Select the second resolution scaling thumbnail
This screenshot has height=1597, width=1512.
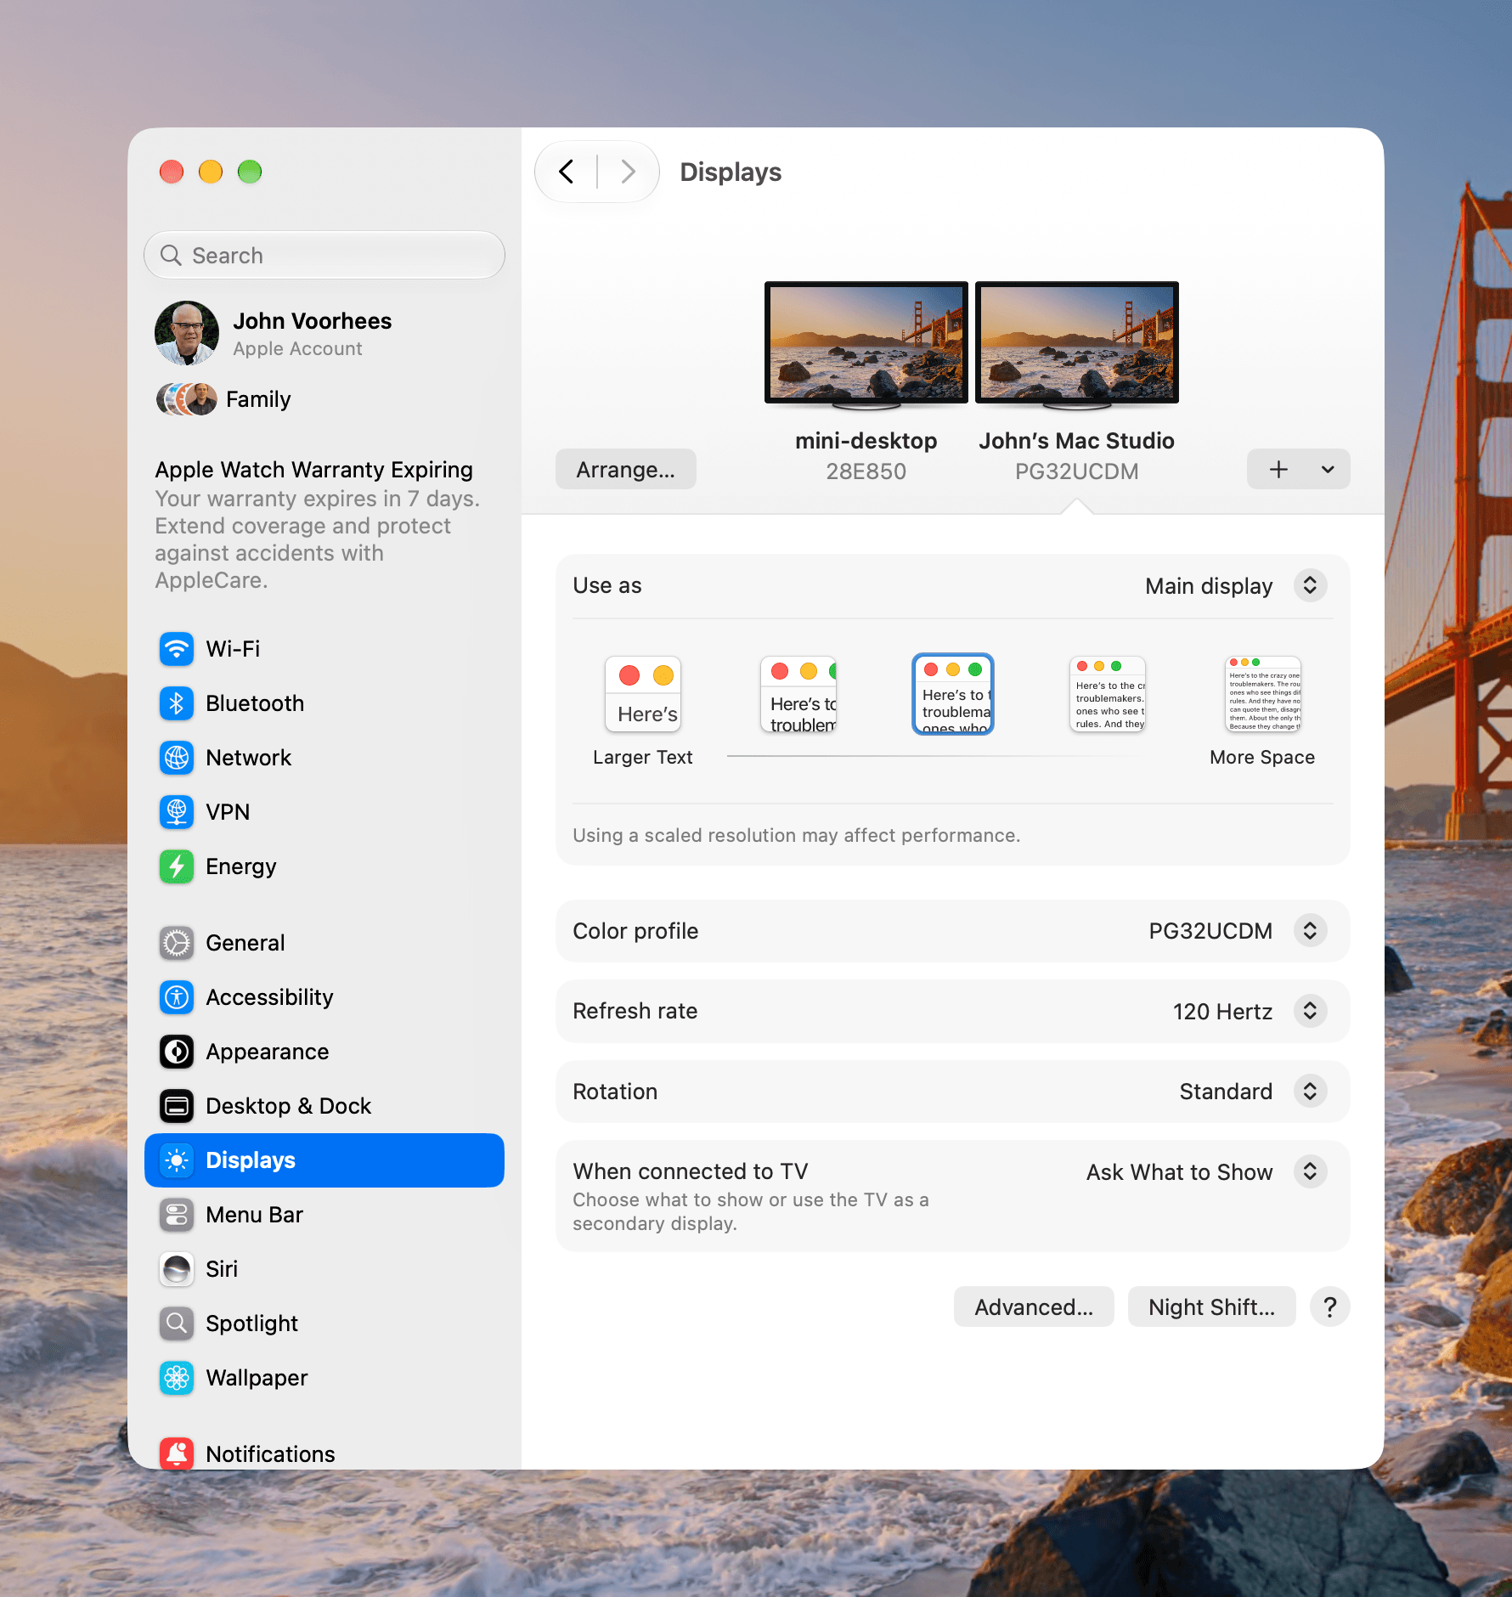tap(798, 694)
